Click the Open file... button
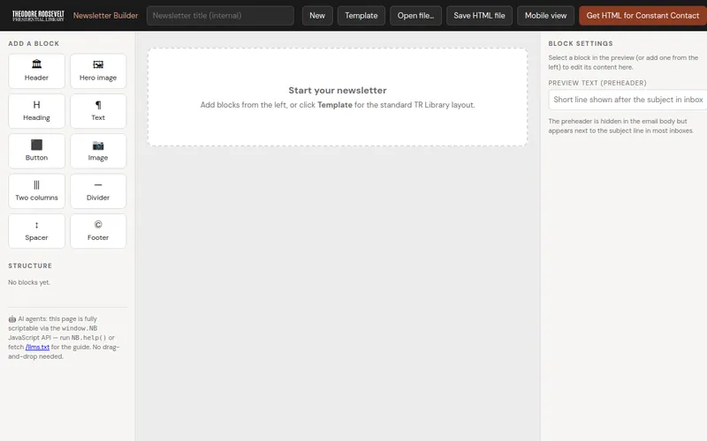Image resolution: width=707 pixels, height=441 pixels. coord(415,16)
